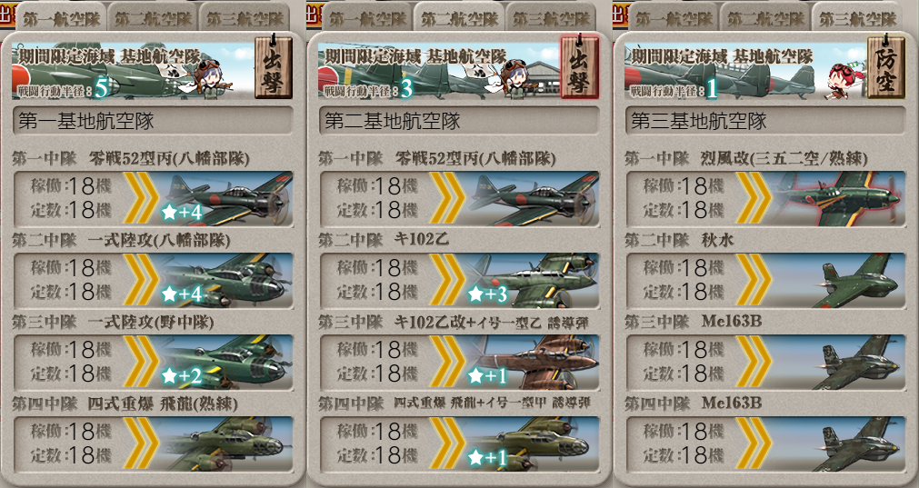
Task: Click the 四式重爆 飛龍(熟練) aircraft in First Air Base
Action: [225, 443]
